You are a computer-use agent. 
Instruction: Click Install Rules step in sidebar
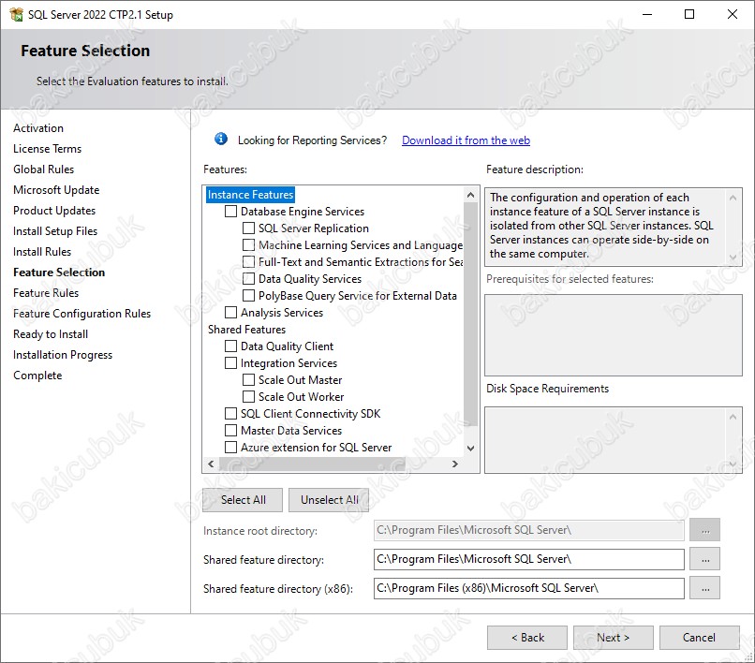coord(42,252)
